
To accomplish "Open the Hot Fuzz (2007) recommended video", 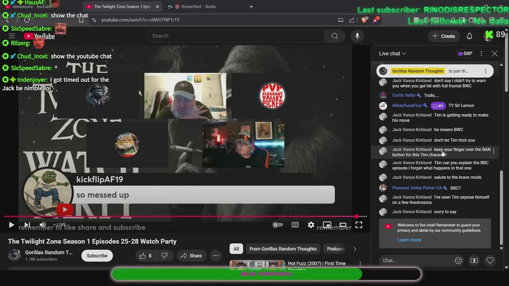I will tap(317, 264).
